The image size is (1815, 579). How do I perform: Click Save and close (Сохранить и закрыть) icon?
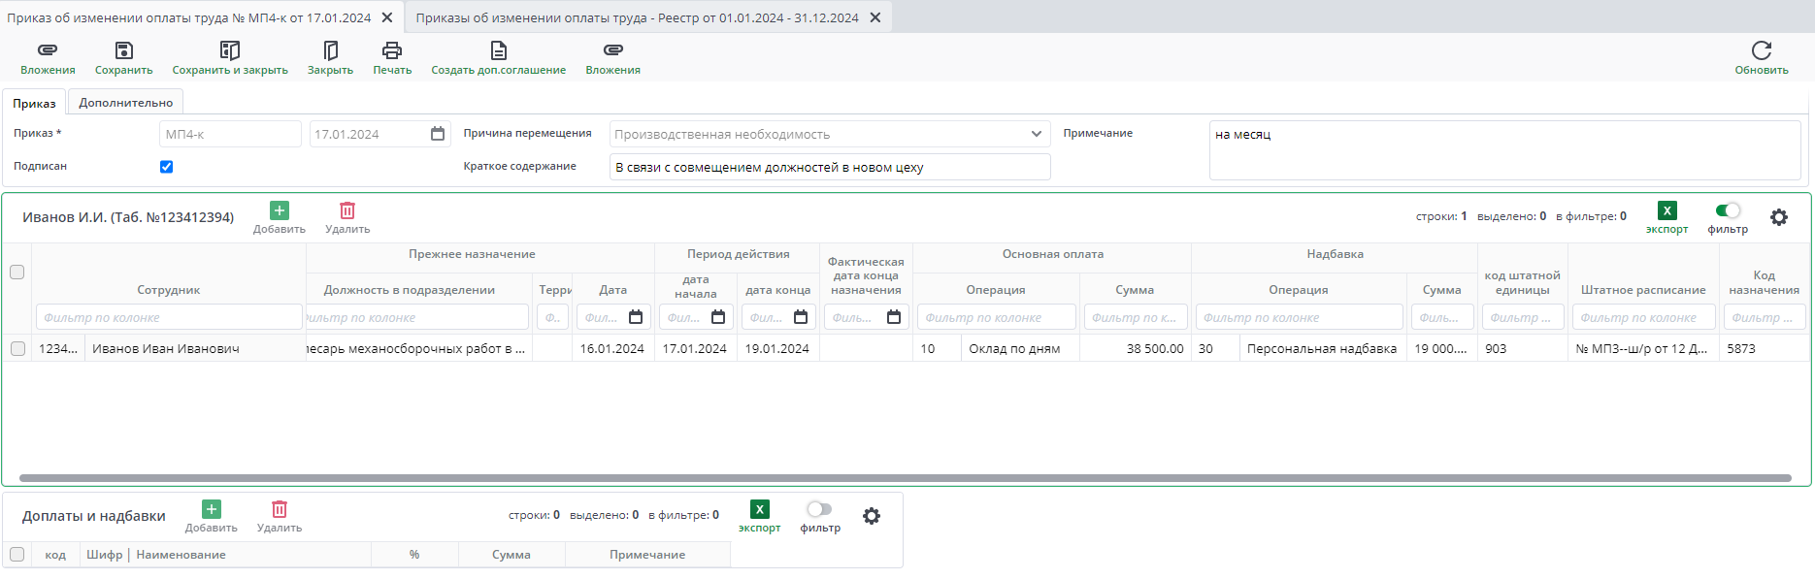coord(230,50)
